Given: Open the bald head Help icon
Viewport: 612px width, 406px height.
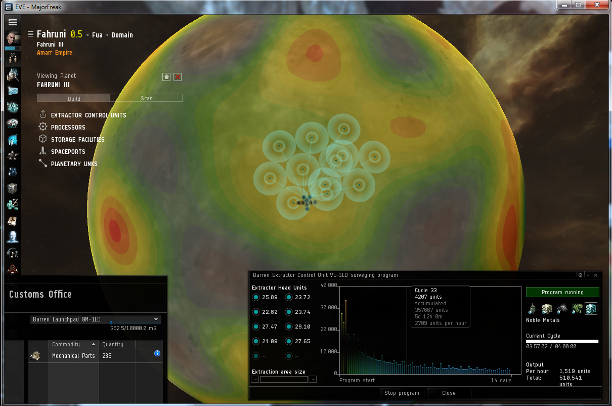Looking at the screenshot, I should pos(13,236).
